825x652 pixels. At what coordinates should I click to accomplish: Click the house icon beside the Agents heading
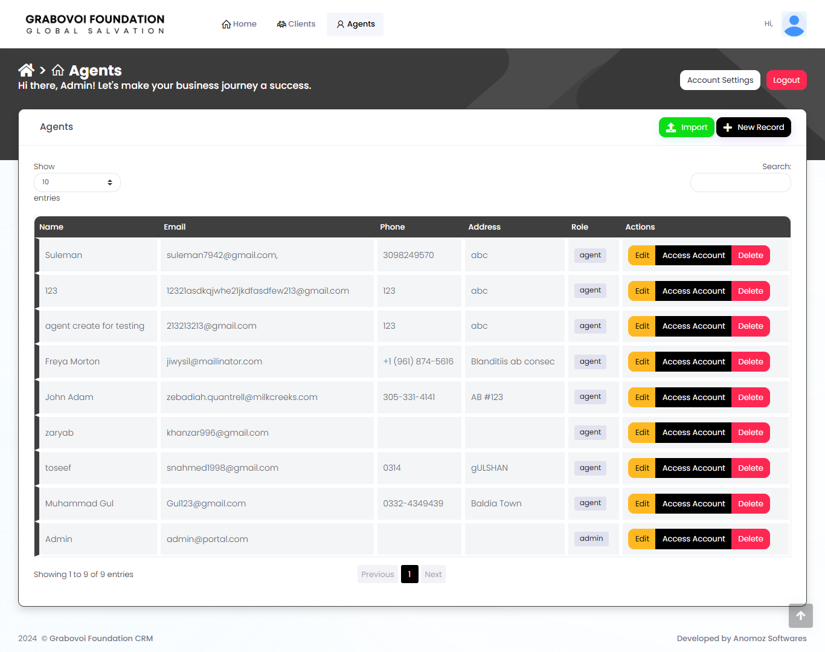tap(57, 70)
